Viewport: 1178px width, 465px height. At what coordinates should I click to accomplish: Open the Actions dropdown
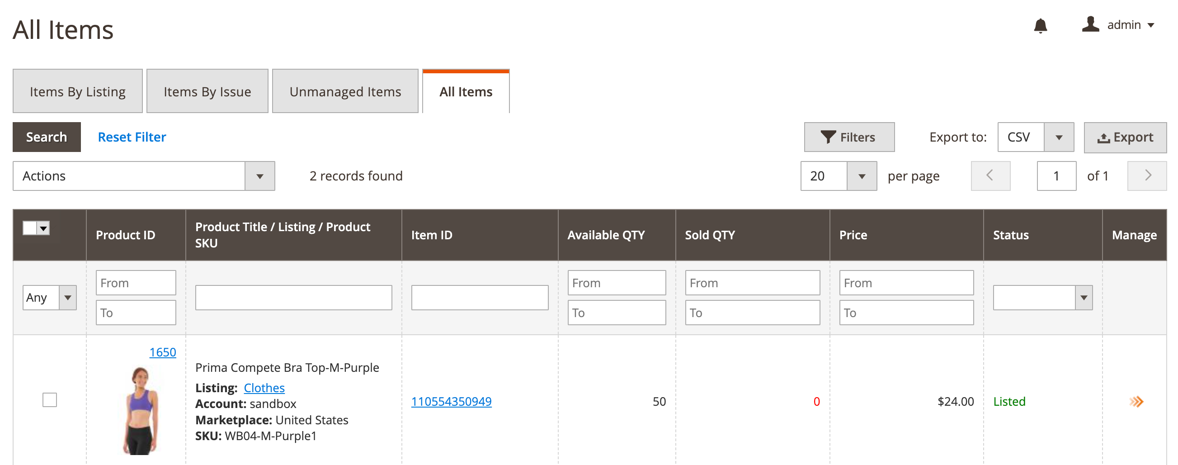(x=144, y=176)
